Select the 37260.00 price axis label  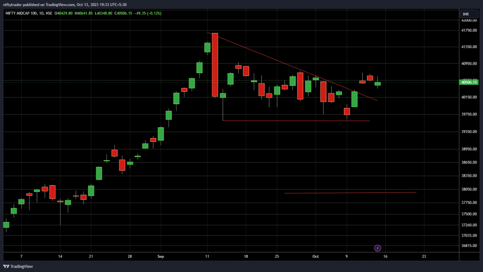coord(469,225)
